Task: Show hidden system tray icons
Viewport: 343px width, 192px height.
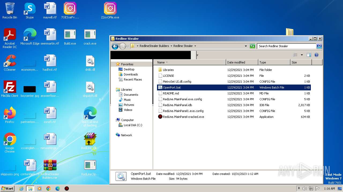Action: [299, 189]
